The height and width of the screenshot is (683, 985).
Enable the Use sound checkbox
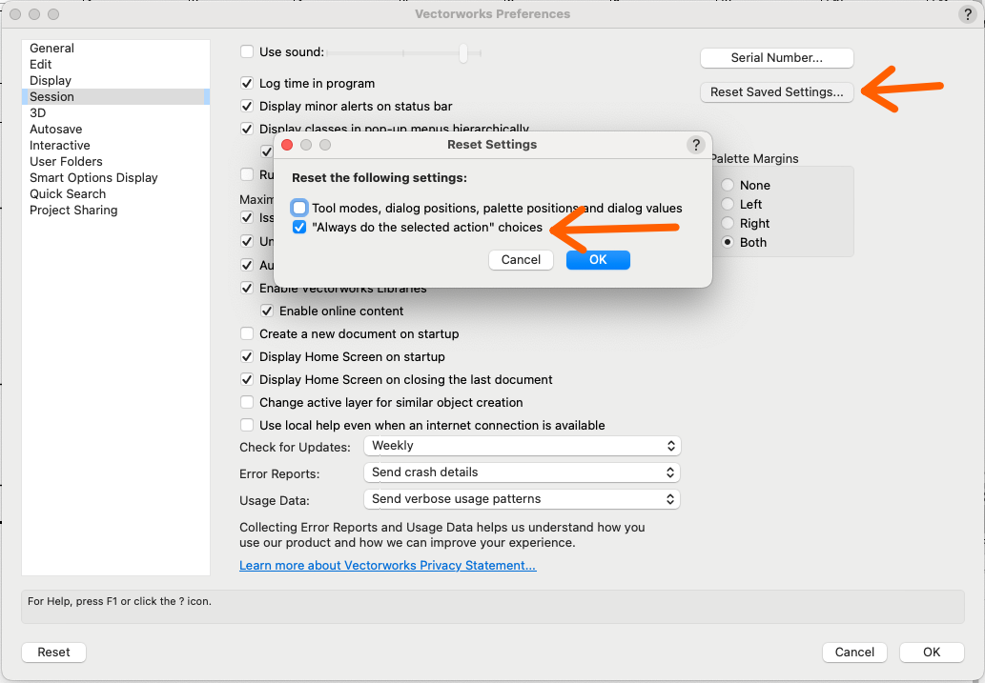point(247,53)
